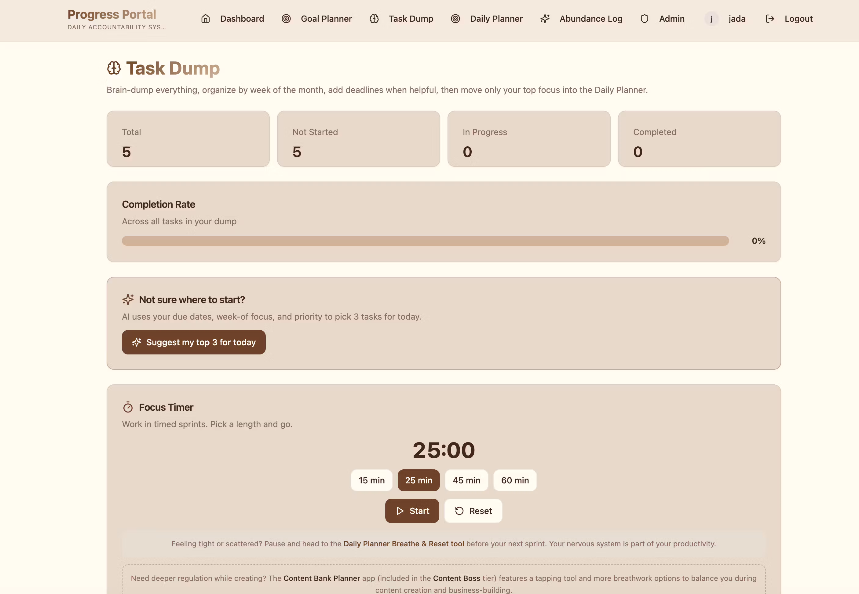859x594 pixels.
Task: Open the Daily Planner Breathe & Reset tool link
Action: click(404, 543)
